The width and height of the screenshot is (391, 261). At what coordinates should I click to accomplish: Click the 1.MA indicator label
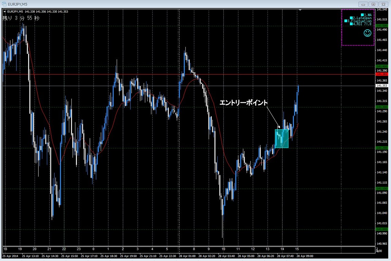pos(368,15)
